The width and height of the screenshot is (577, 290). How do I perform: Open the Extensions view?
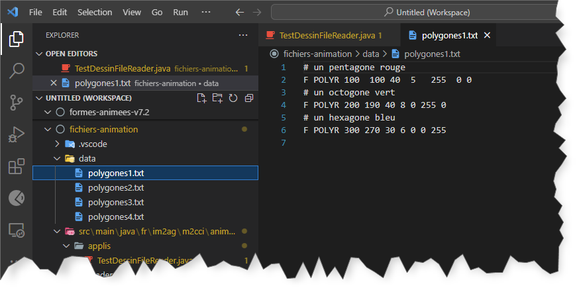17,166
